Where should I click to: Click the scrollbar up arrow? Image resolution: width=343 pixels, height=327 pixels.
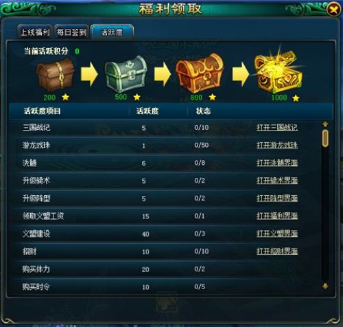point(325,124)
